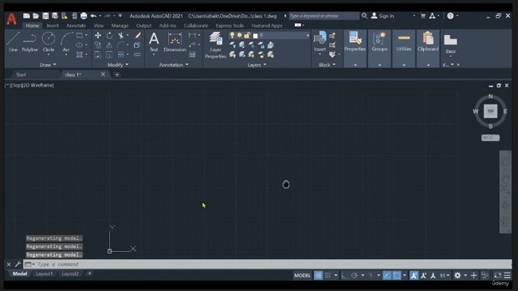
Task: Click the Scale tool icon
Action: tap(109, 54)
